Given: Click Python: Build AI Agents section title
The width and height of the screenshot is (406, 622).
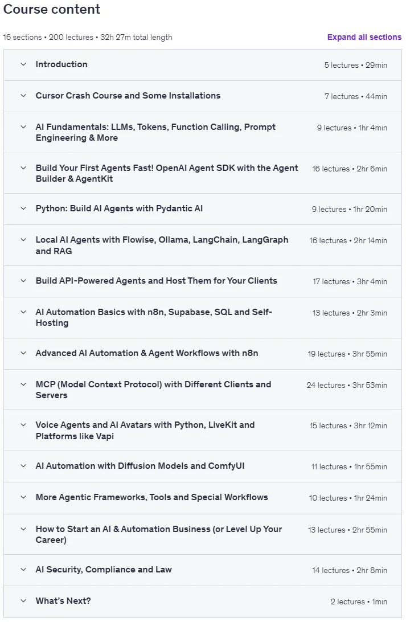Looking at the screenshot, I should coord(119,208).
